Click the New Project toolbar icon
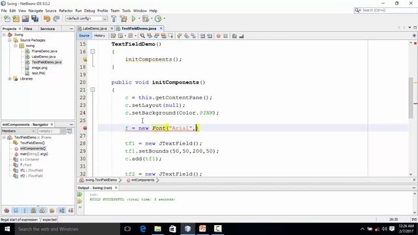The height and width of the screenshot is (235, 418). point(16,19)
